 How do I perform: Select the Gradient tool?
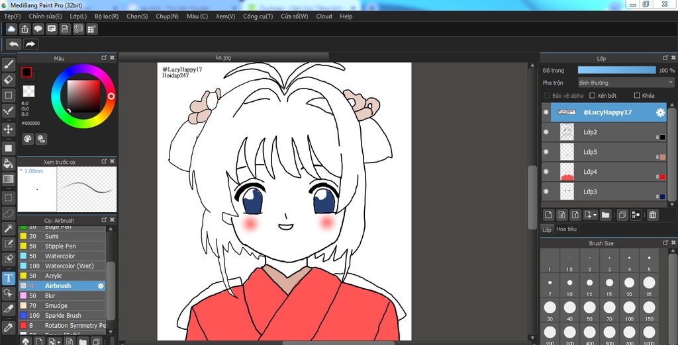click(8, 178)
